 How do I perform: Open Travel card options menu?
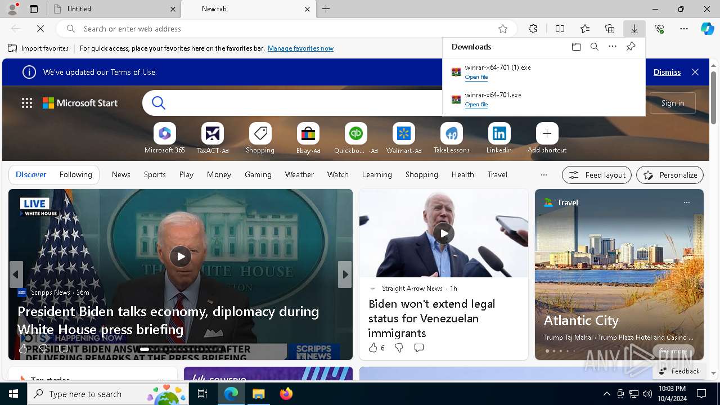(687, 202)
